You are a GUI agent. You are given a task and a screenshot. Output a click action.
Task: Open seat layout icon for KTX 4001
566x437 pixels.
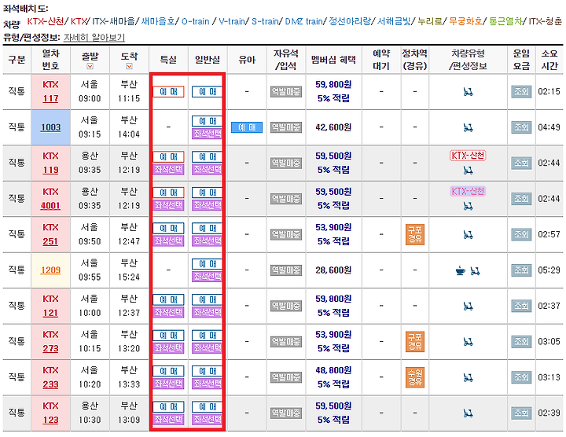[469, 206]
